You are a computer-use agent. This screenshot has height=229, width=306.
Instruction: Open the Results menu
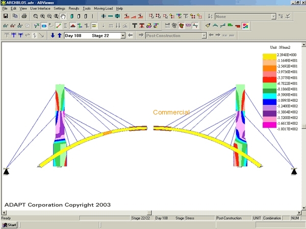[x=74, y=8]
